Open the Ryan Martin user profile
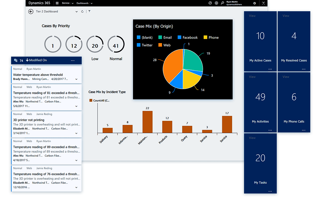 point(234,3)
